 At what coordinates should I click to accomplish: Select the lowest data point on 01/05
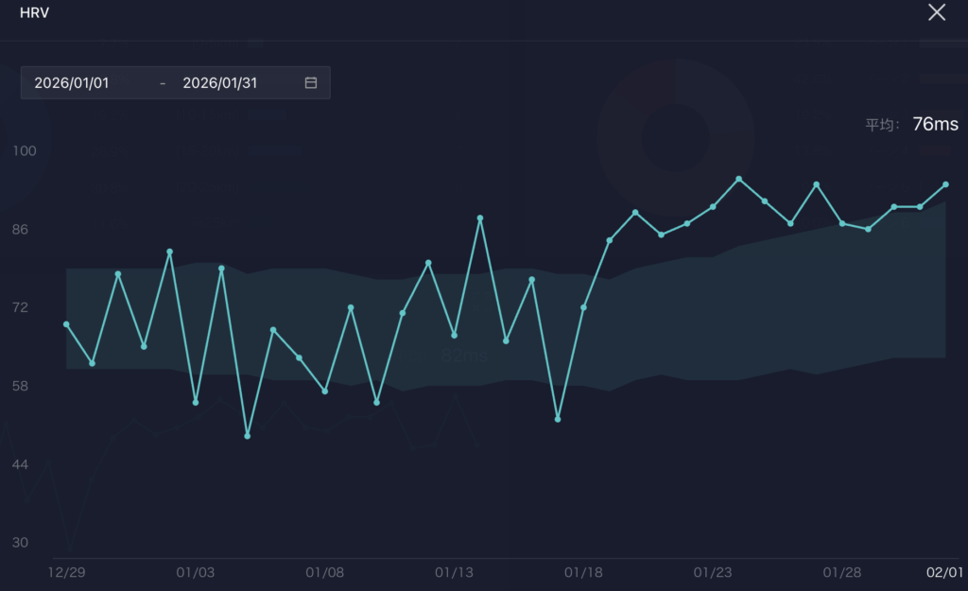[248, 436]
